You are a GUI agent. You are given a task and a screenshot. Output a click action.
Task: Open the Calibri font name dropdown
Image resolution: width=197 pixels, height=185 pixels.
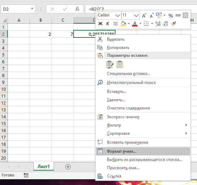point(118,15)
